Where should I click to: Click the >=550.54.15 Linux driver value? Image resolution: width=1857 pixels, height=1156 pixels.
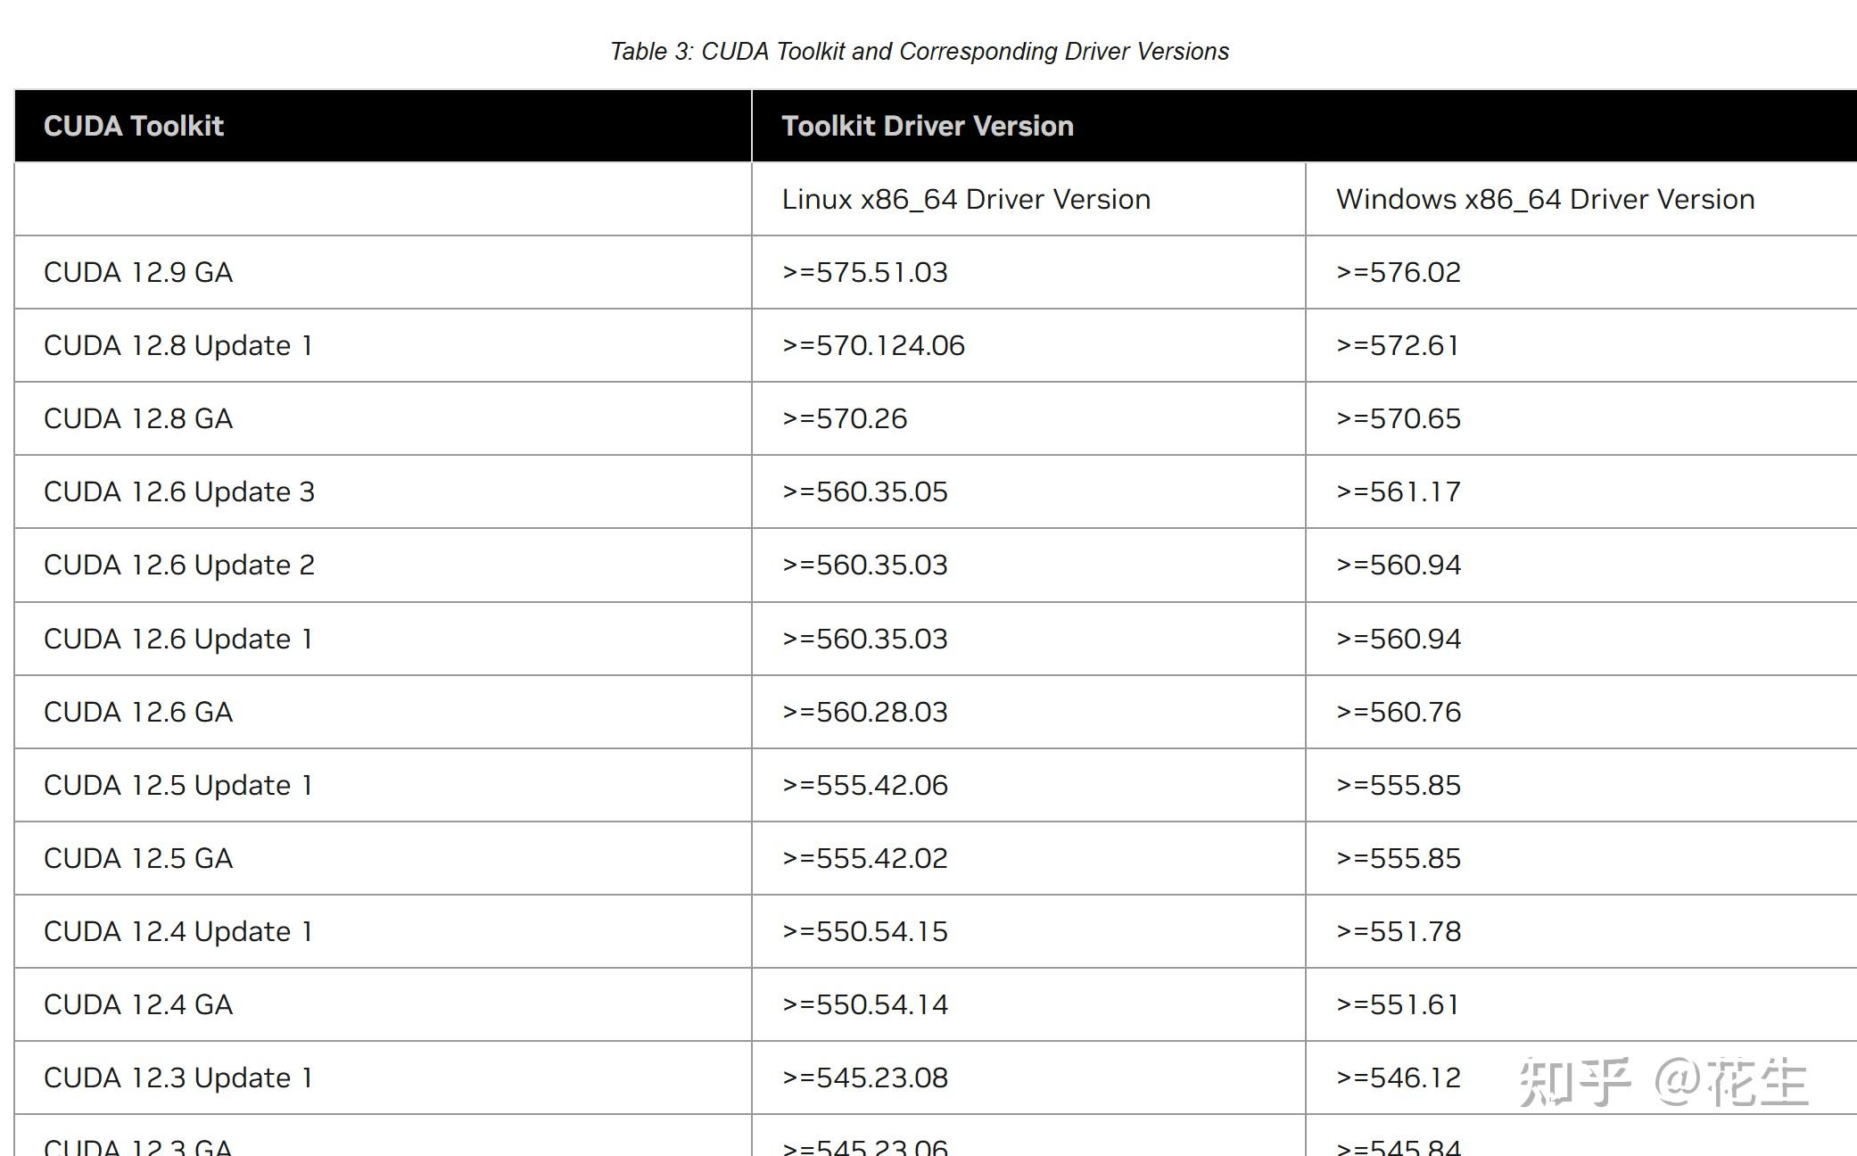[864, 931]
